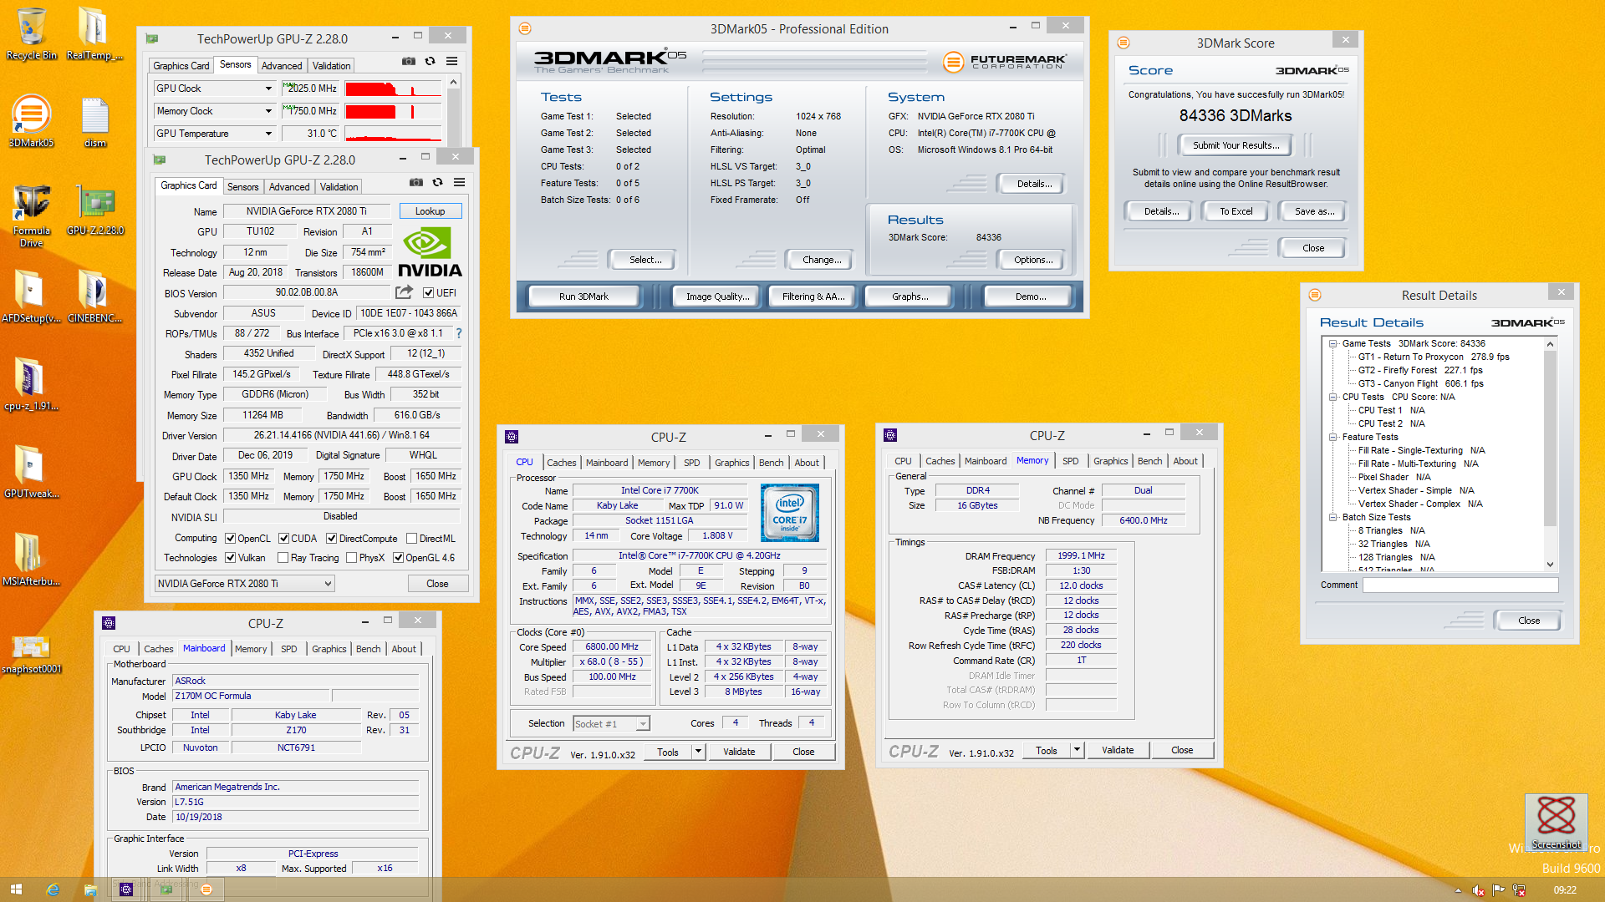1605x902 pixels.
Task: Click the Windows Start button
Action: point(16,889)
